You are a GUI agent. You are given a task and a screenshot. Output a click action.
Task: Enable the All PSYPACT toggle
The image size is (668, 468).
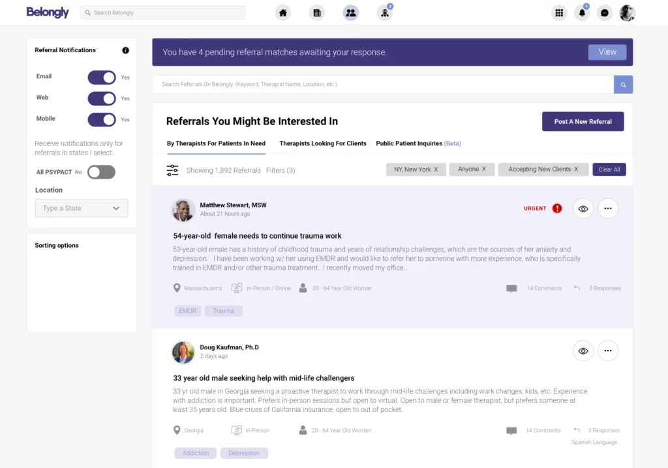101,172
